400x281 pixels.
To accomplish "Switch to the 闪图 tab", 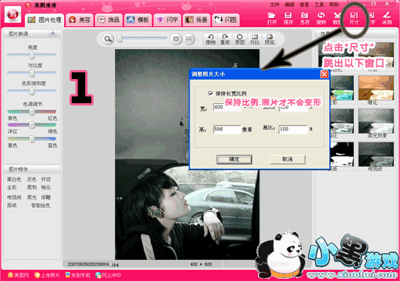I will 226,20.
